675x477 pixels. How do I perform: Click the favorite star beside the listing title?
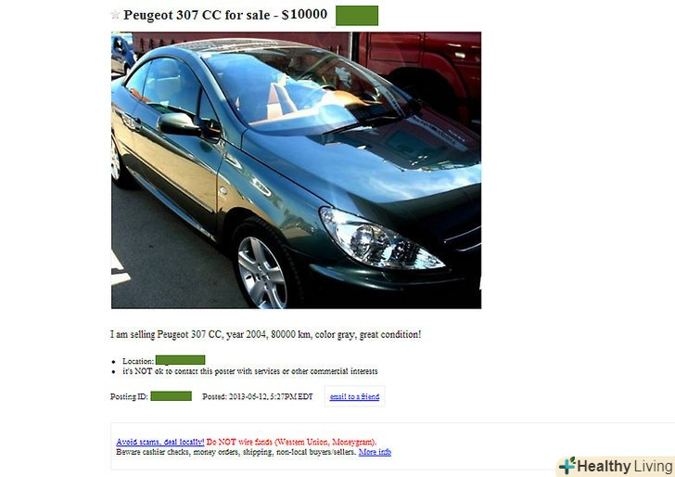point(115,15)
